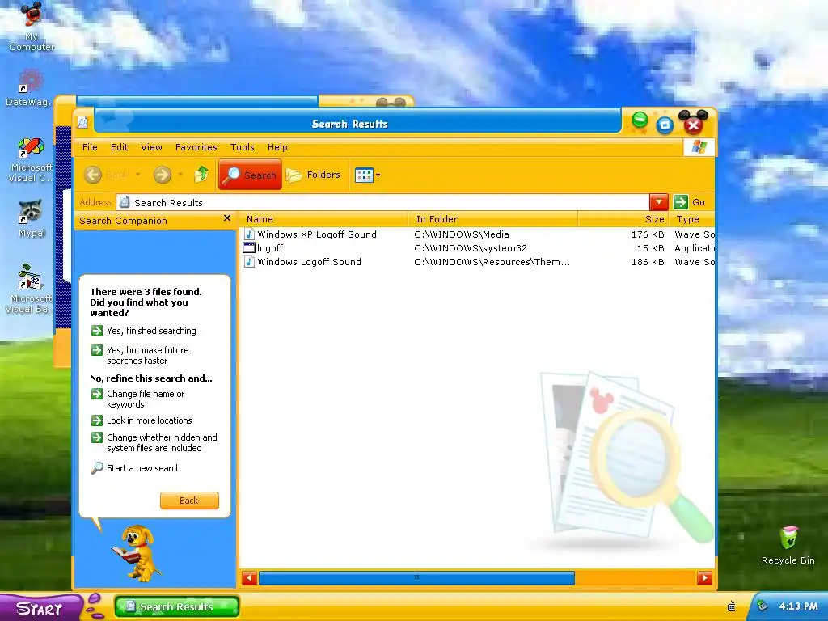Image resolution: width=828 pixels, height=621 pixels.
Task: Sort results by Name column
Action: (324, 219)
